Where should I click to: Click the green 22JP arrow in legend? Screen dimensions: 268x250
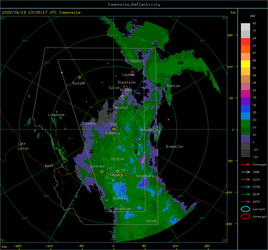(x=245, y=194)
